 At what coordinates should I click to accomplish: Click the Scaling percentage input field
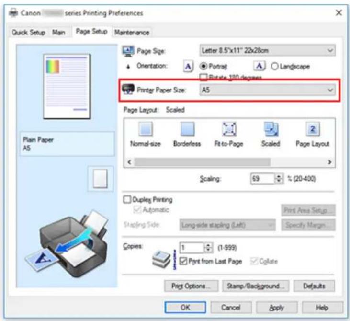tap(262, 179)
